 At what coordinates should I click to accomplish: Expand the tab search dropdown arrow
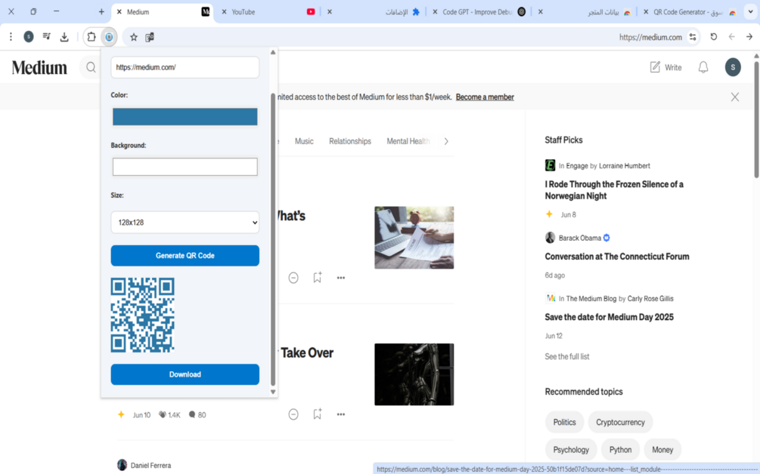(750, 11)
